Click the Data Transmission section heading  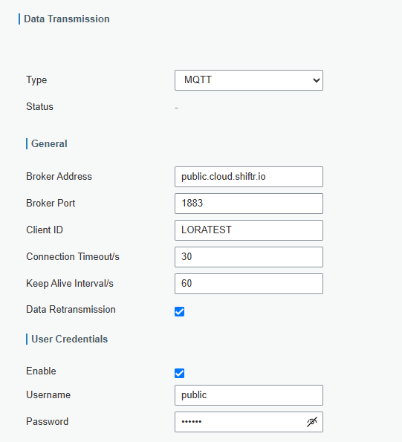click(x=67, y=19)
